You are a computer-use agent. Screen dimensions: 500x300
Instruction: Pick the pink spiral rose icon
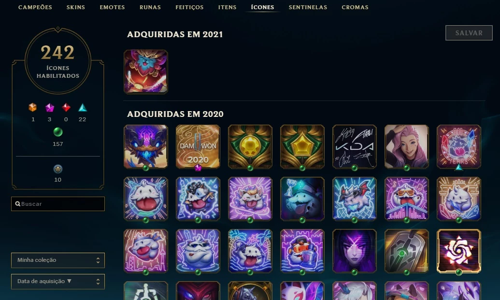[x=458, y=251]
